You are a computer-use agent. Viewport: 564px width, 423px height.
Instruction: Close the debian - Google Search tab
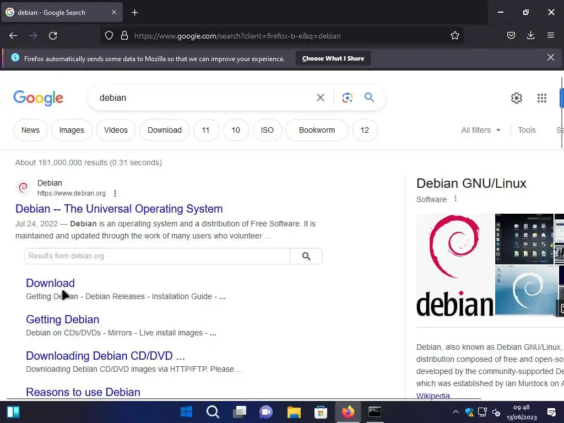[113, 12]
